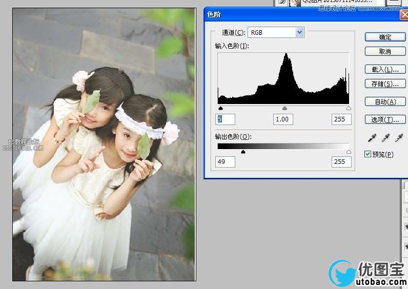Select the gray point eyedropper
Viewport: 408px width, 289px height.
[x=385, y=138]
